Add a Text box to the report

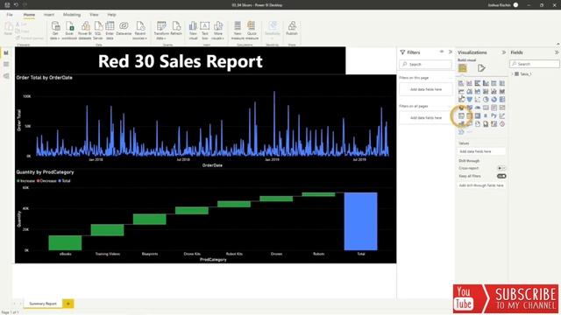pyautogui.click(x=204, y=31)
